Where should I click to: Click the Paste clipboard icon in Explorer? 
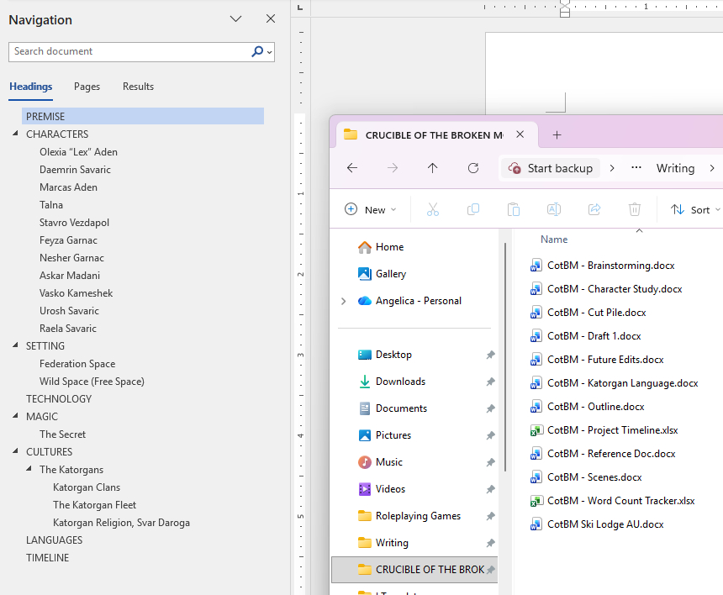[x=514, y=209]
